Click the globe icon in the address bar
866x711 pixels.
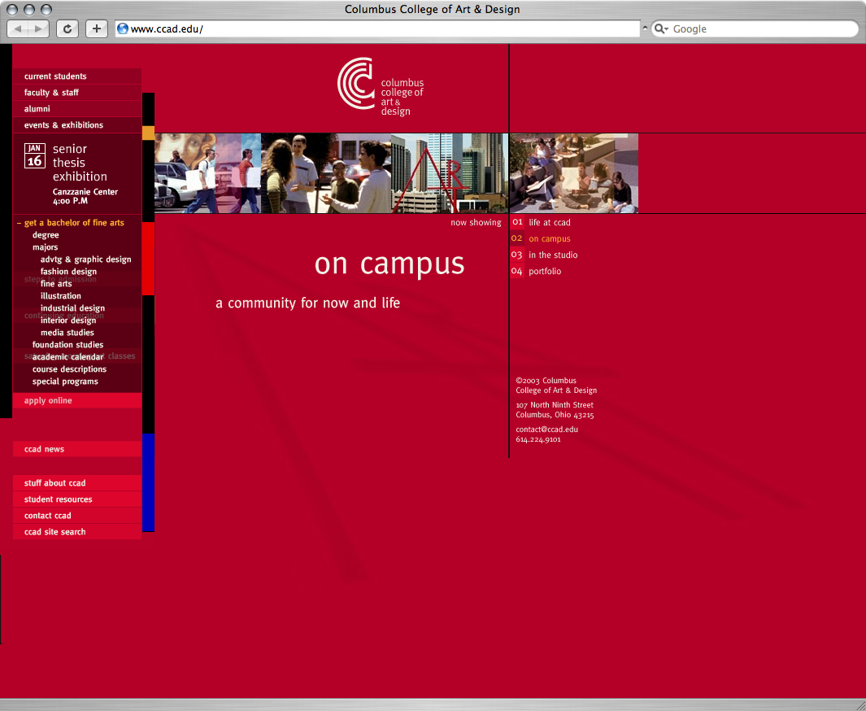click(x=123, y=28)
